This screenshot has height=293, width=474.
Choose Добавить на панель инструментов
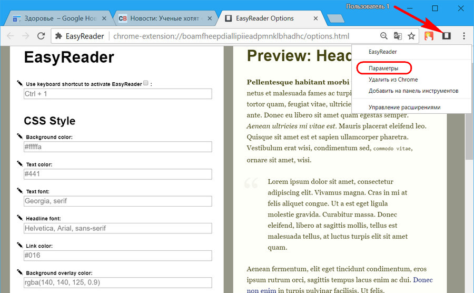click(413, 91)
